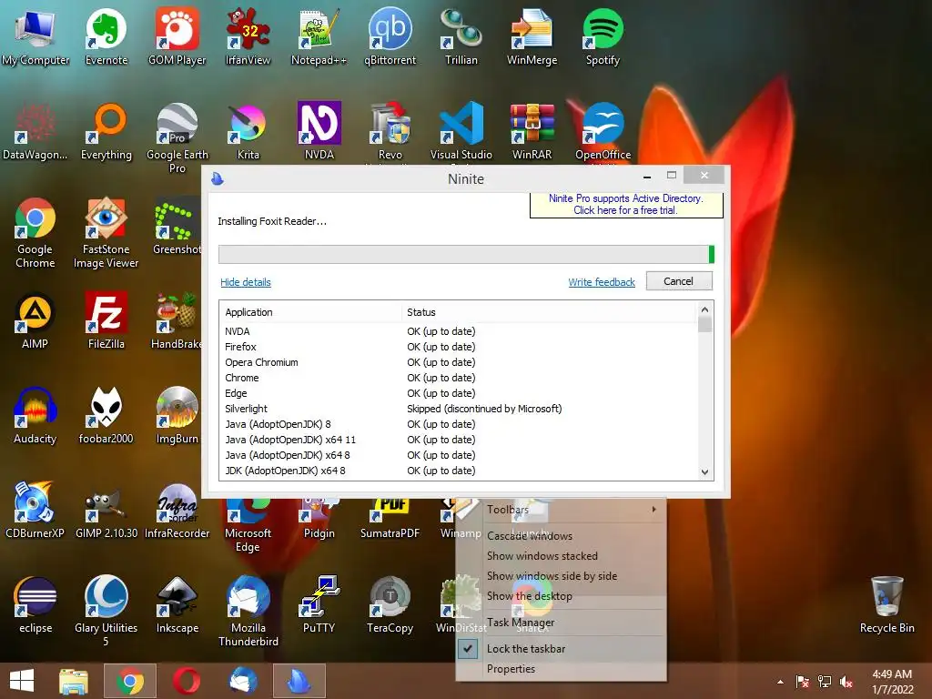Screen dimensions: 932x699
Task: Open Mozilla Thunderbird desktop shortcut
Action: coord(248,611)
